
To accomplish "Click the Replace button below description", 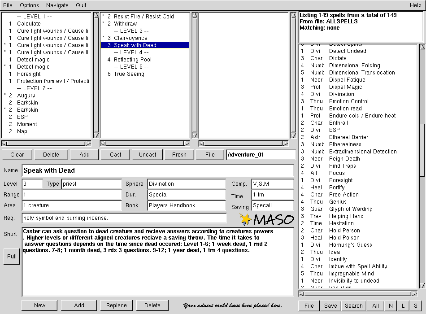I will pyautogui.click(x=117, y=305).
